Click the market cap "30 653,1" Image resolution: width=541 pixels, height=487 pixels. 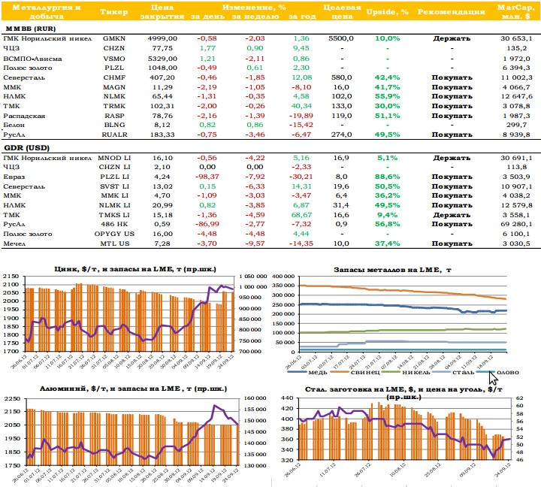(516, 38)
